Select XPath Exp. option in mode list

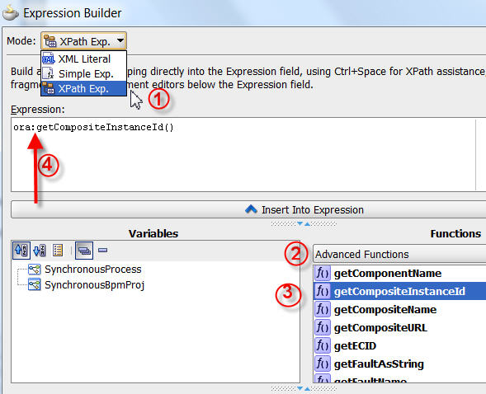[83, 88]
